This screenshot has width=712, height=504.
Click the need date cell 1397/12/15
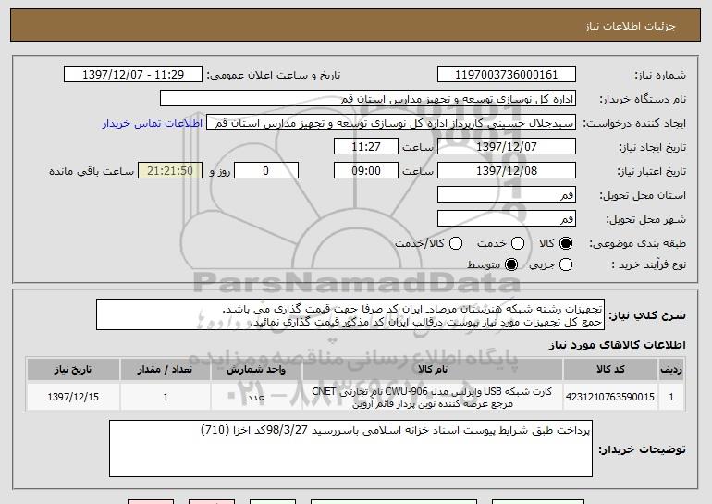[x=73, y=397]
